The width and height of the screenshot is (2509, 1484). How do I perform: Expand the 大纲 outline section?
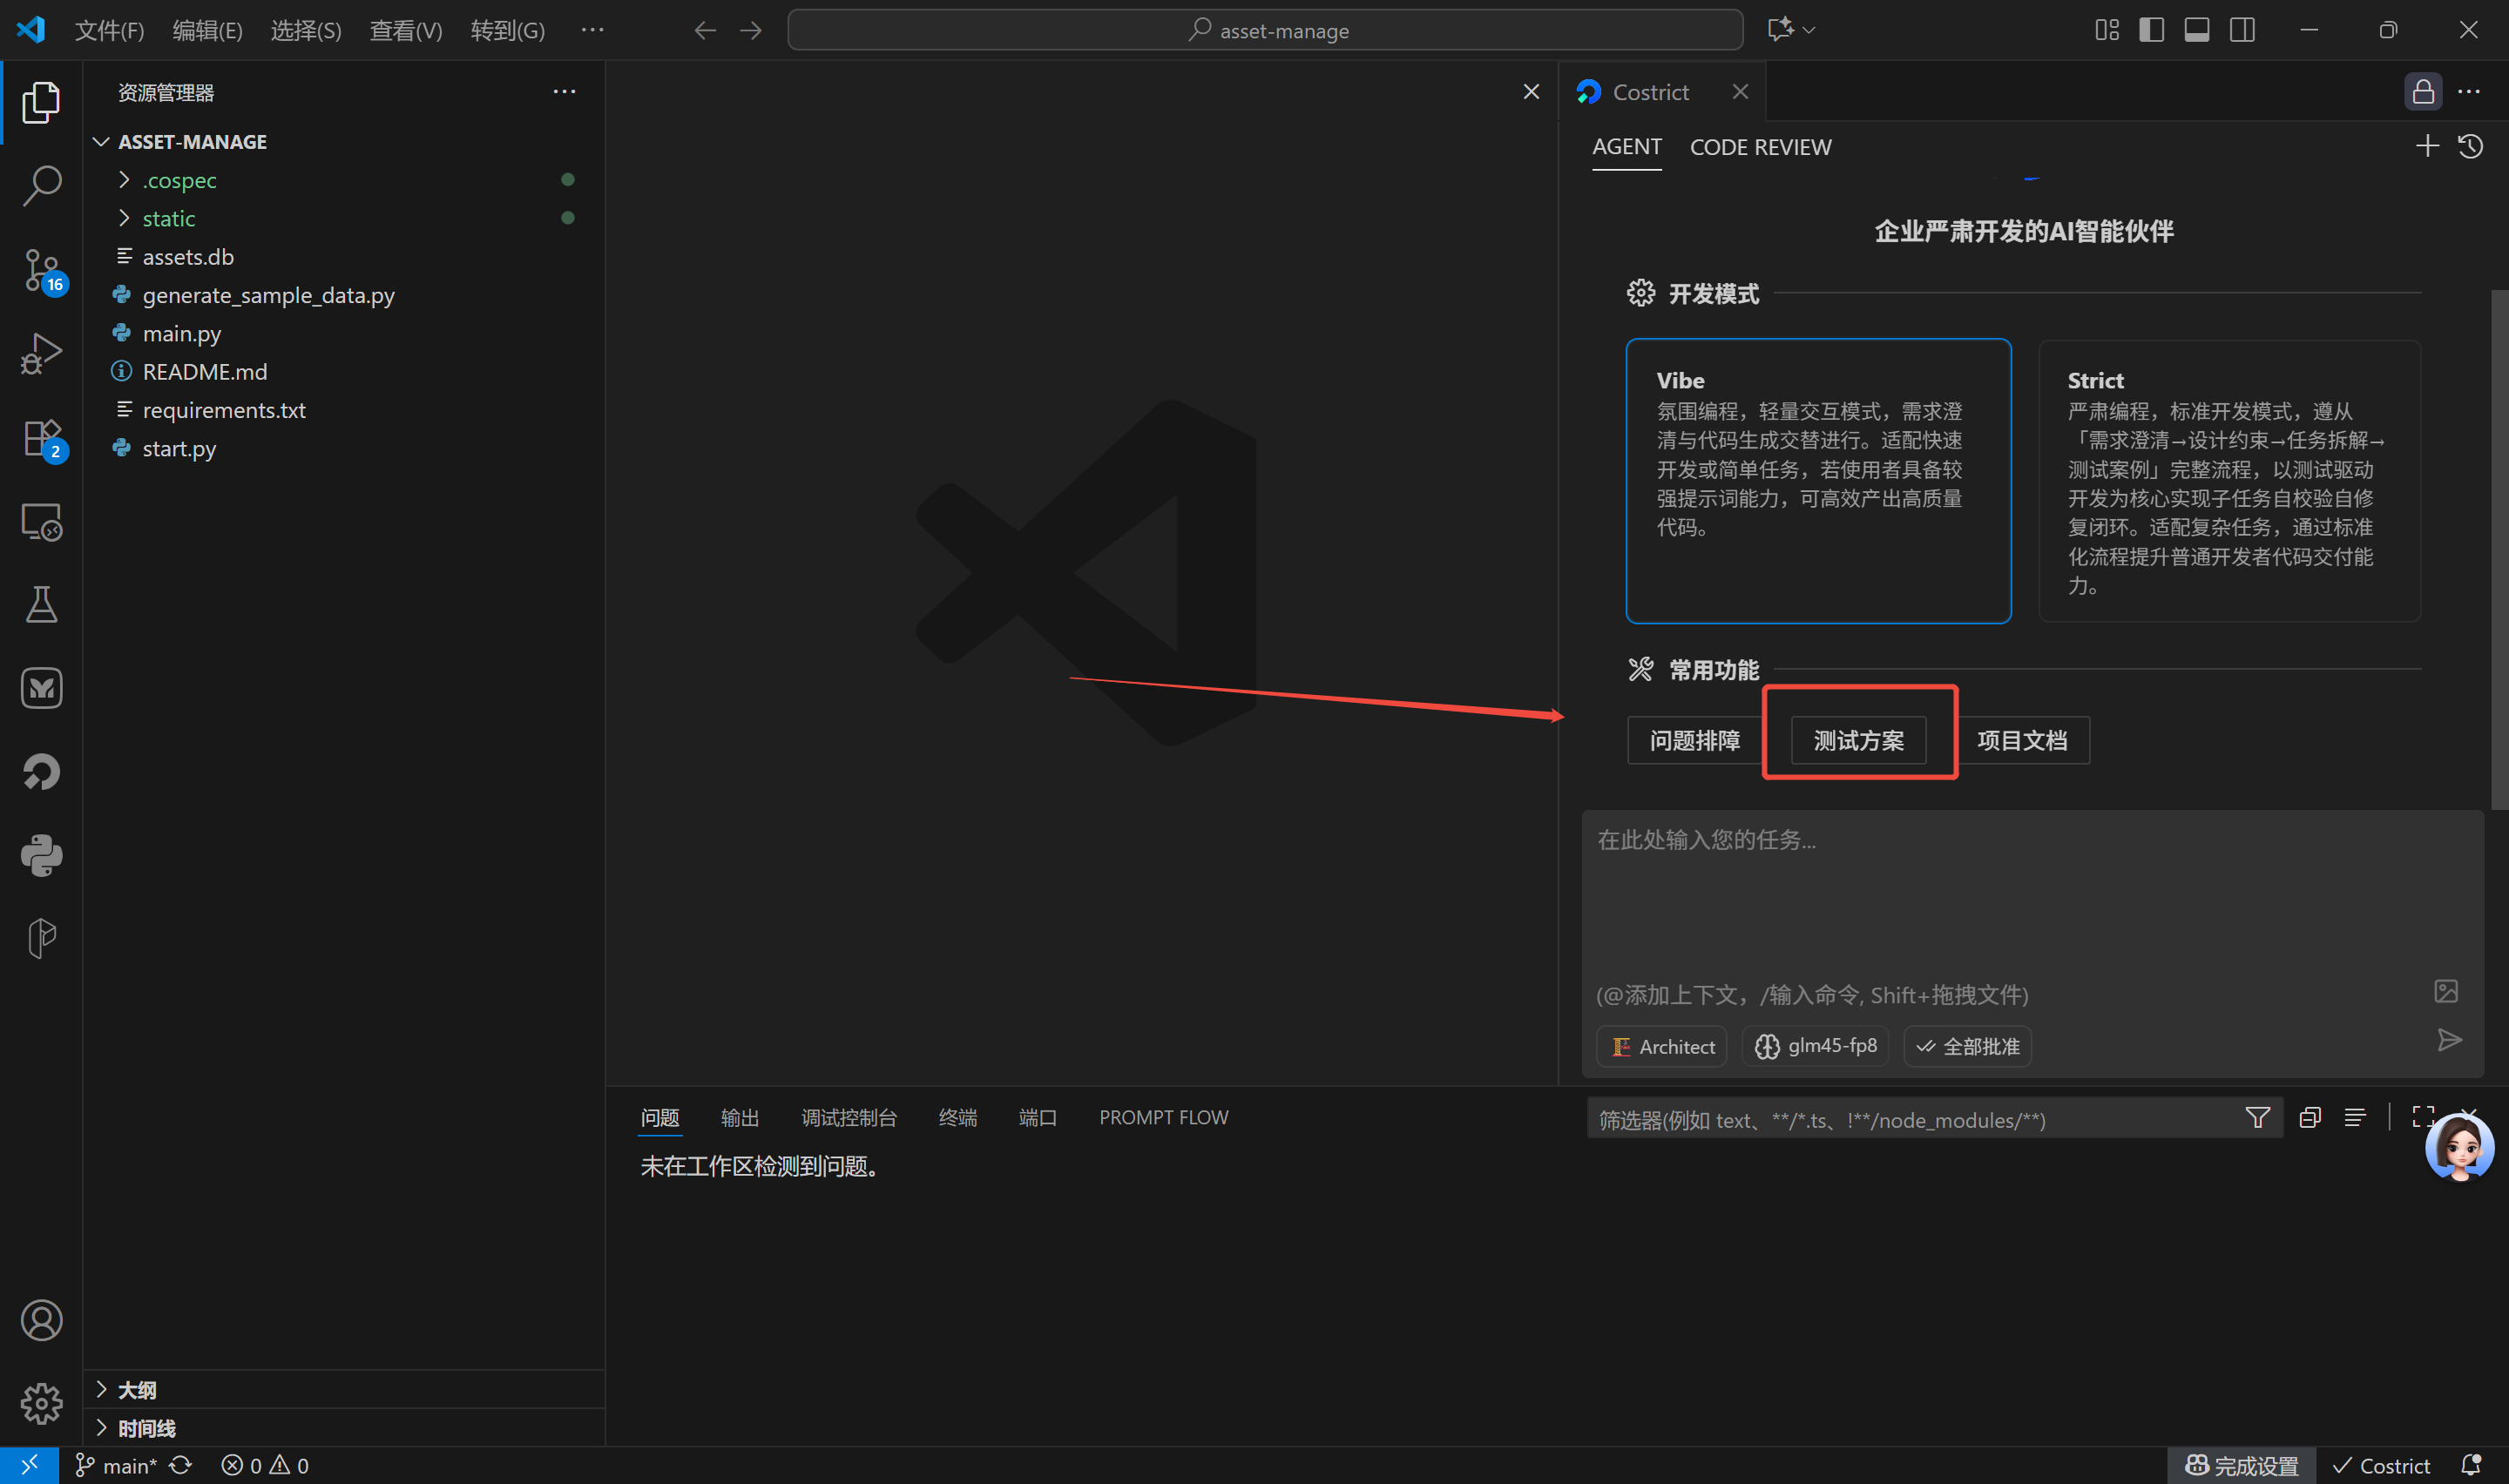[137, 1390]
